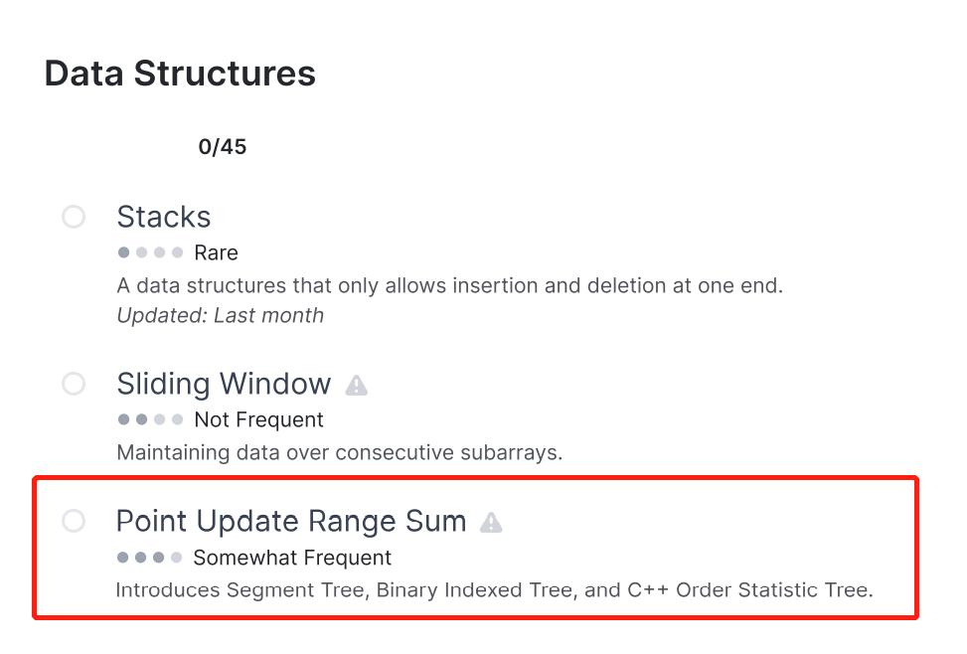
Task: Open the Point Update Range Sum module
Action: pyautogui.click(x=291, y=522)
